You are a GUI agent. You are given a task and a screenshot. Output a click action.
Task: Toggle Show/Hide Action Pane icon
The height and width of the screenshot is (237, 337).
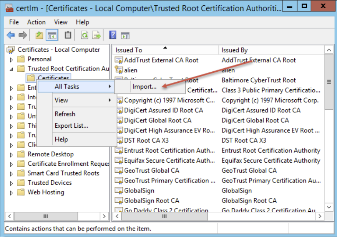(125, 35)
